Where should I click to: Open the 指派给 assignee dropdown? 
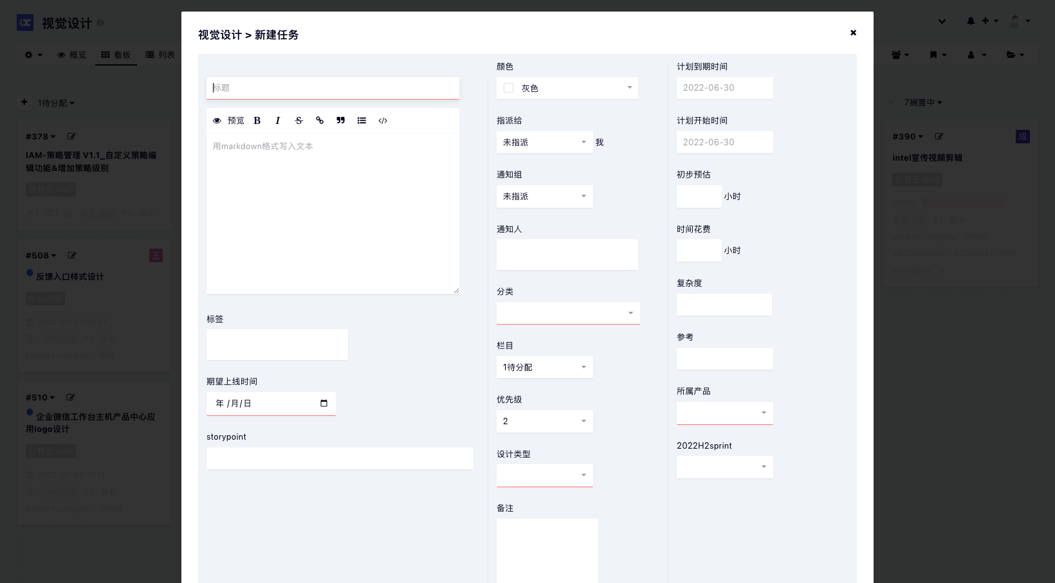545,142
